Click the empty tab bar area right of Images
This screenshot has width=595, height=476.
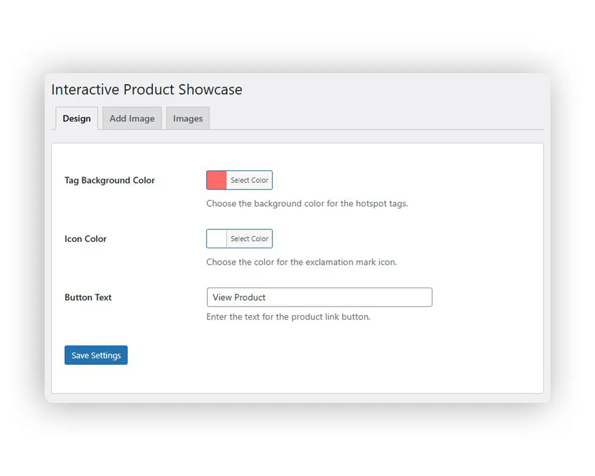point(375,118)
